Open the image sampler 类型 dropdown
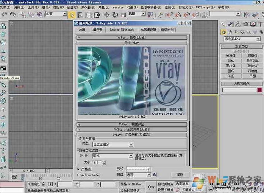Image resolution: width=264 pixels, height=193 pixels. [113, 144]
